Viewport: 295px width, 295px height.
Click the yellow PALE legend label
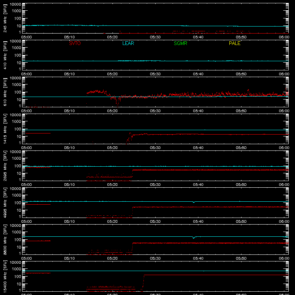(x=235, y=43)
